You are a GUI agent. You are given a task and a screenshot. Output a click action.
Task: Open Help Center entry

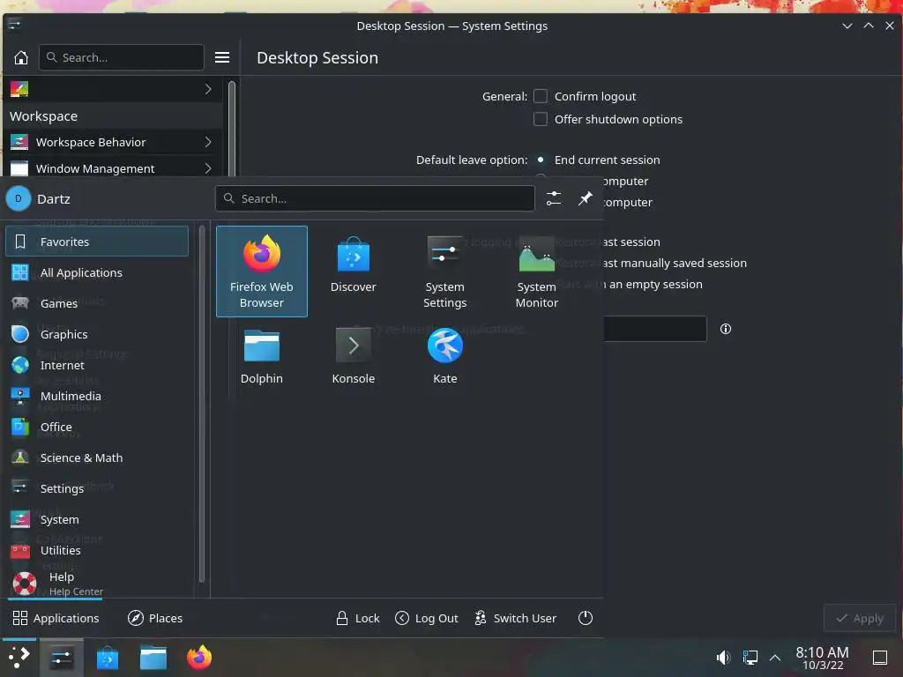click(97, 583)
